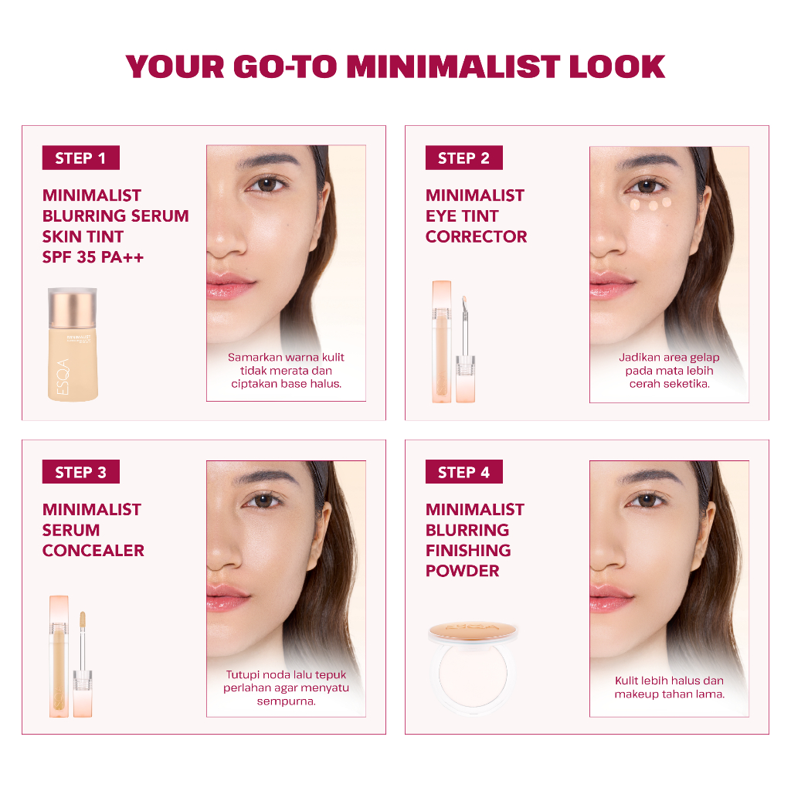Click the ESQA skin tint bottle image

tap(73, 345)
